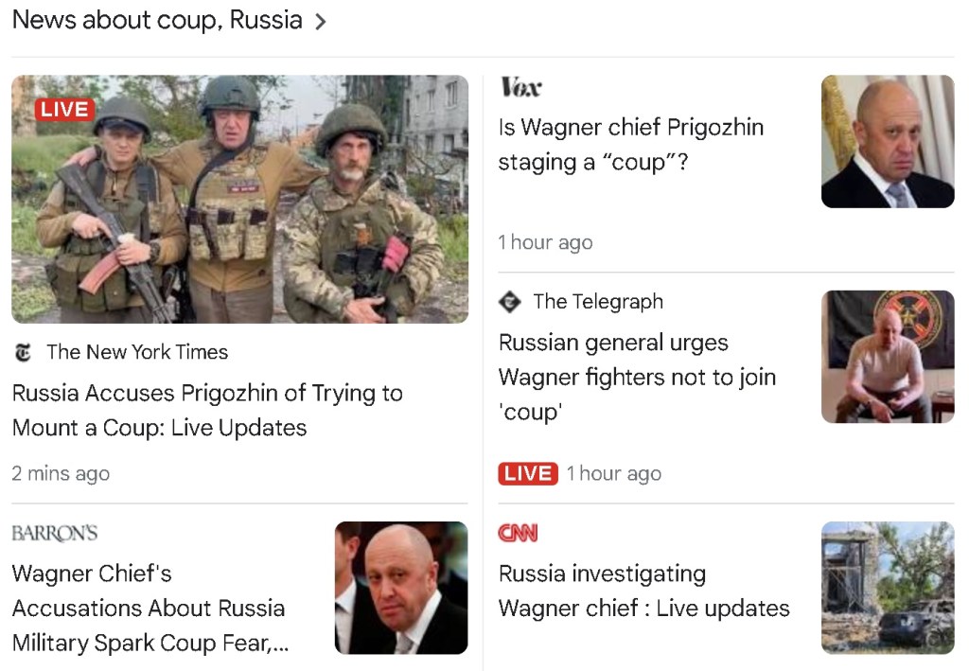The height and width of the screenshot is (671, 969).
Task: Click red LIVE badge beside Telegraph timestamp
Action: (x=528, y=473)
